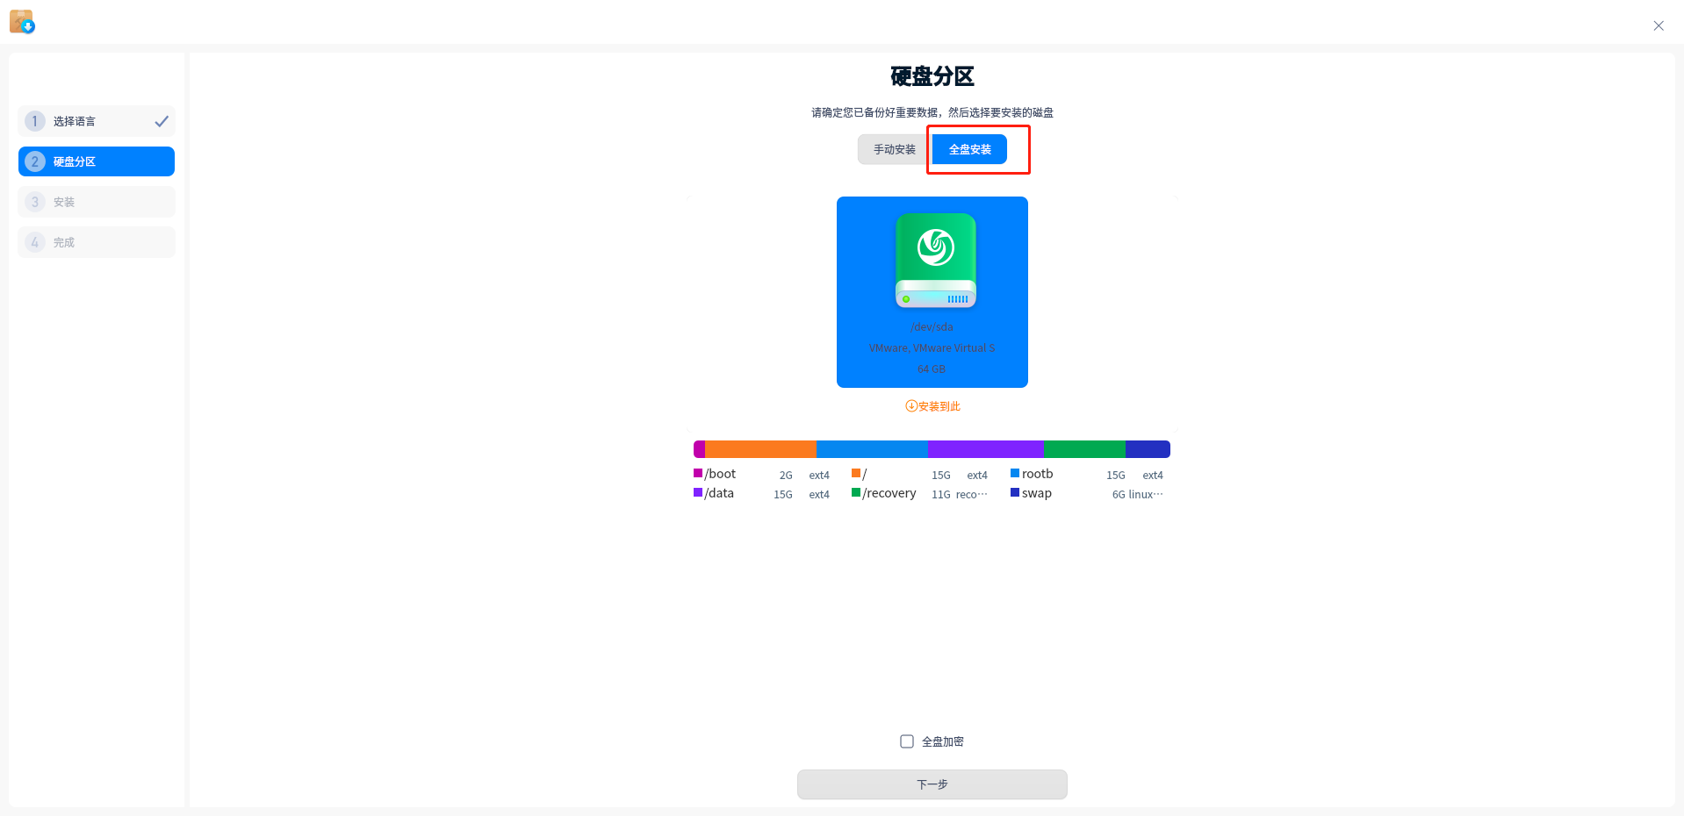Click the / root legend color square
1684x816 pixels.
856,473
